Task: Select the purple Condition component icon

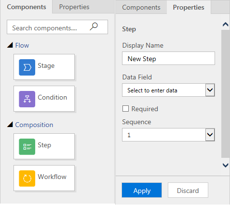Action: (x=27, y=99)
